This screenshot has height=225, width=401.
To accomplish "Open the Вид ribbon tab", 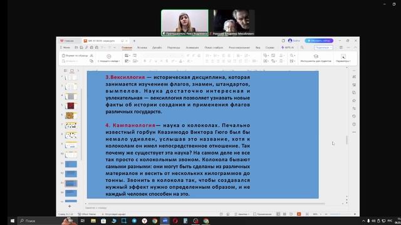I will tap(258, 47).
